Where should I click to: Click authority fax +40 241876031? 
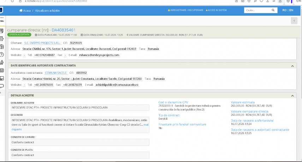coord(72,85)
